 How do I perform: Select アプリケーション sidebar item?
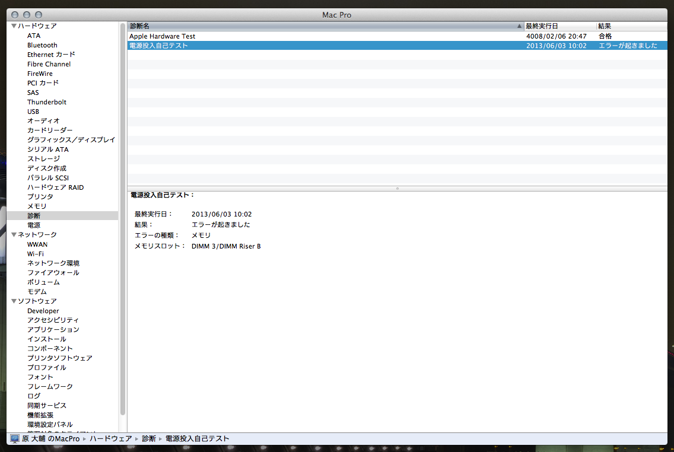(x=53, y=330)
